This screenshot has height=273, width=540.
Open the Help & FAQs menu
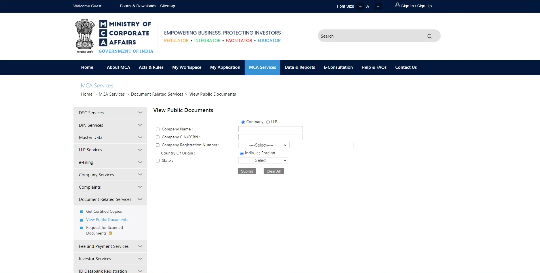click(x=374, y=67)
